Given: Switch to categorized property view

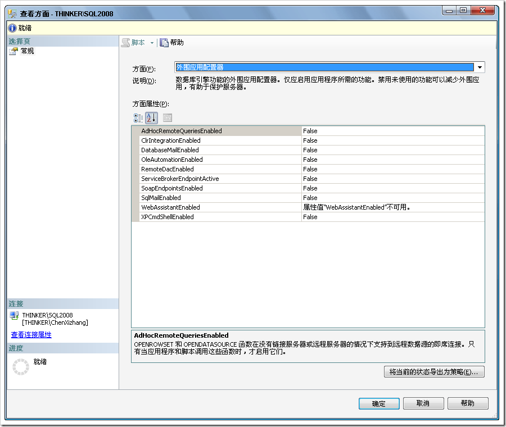Looking at the screenshot, I should (x=138, y=117).
